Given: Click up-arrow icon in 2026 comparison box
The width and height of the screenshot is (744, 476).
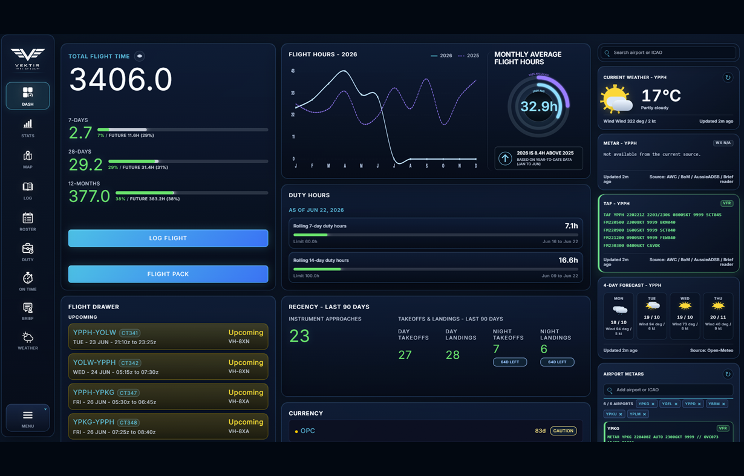Looking at the screenshot, I should [x=505, y=158].
